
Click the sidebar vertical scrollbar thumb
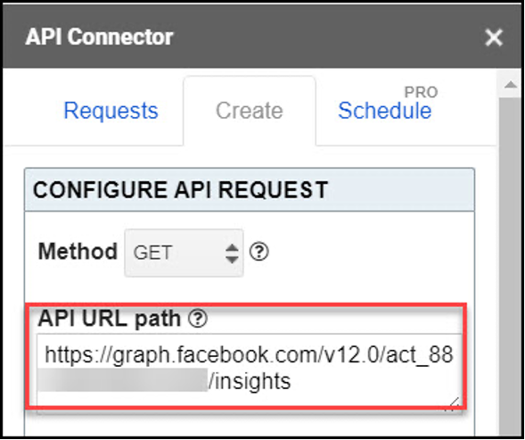[x=511, y=265]
